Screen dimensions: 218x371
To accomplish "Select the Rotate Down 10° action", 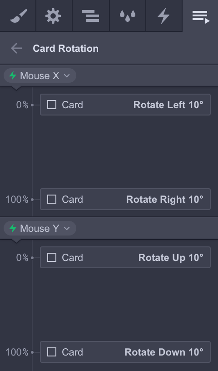I will (x=164, y=352).
